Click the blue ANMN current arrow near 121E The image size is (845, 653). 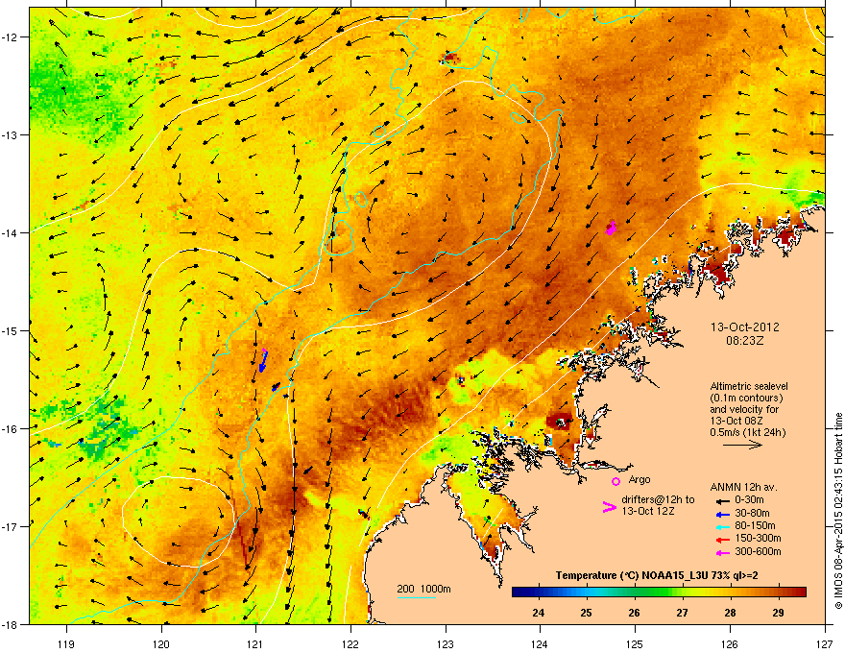(262, 362)
